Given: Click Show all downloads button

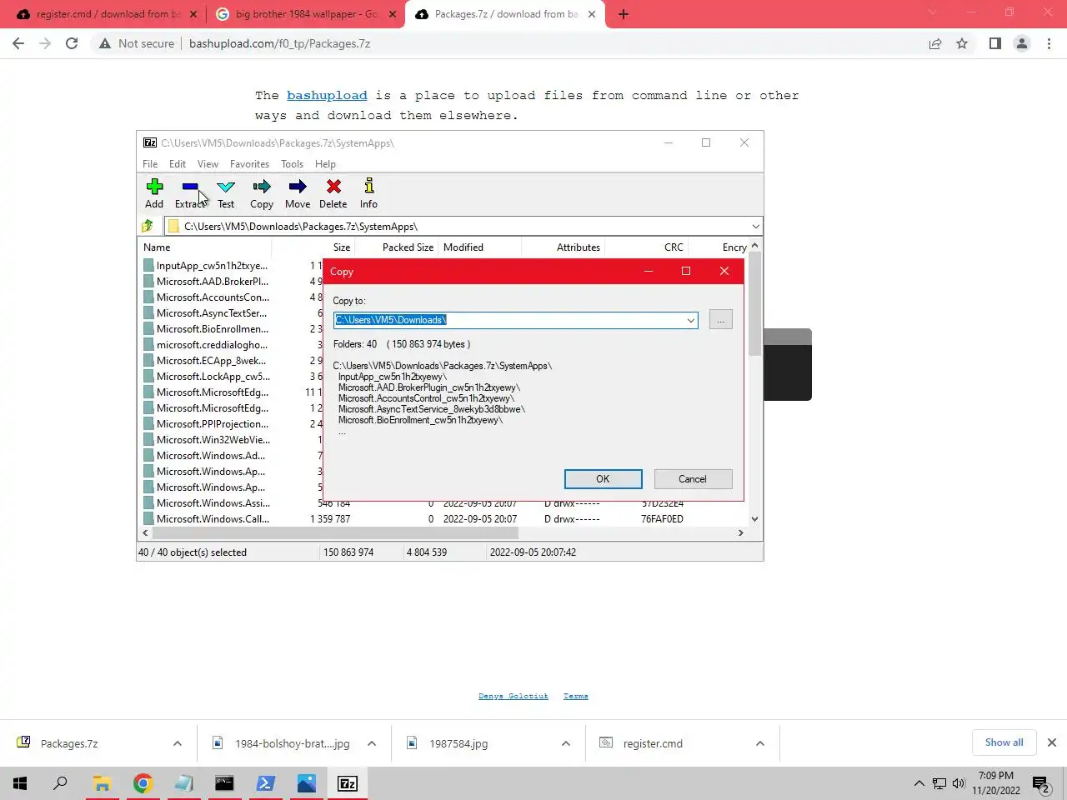Looking at the screenshot, I should point(1004,742).
